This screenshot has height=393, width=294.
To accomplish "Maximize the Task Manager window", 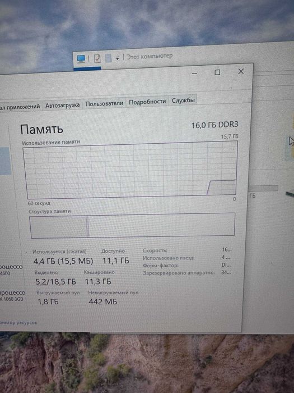I will [x=217, y=72].
